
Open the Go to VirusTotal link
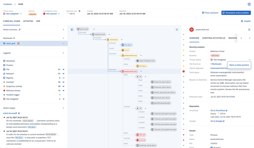219,110
